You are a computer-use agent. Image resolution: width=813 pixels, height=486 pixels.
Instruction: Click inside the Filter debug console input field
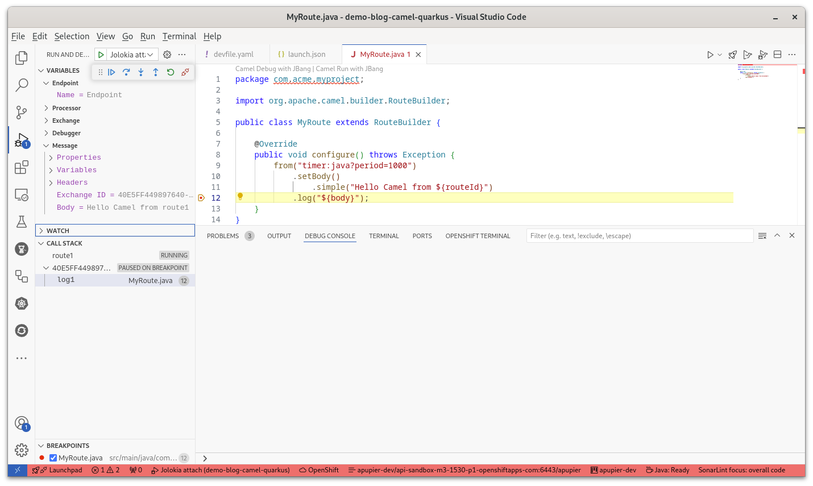tap(640, 234)
